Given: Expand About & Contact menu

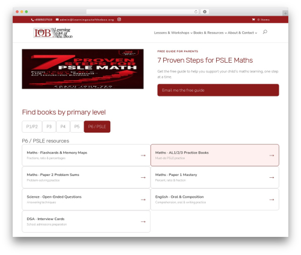Looking at the screenshot, I should click(x=242, y=33).
